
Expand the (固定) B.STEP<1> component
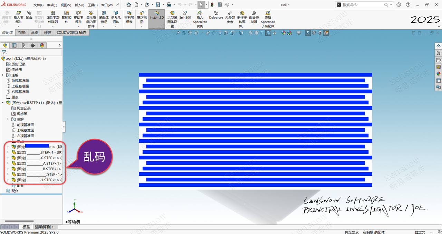8,169
